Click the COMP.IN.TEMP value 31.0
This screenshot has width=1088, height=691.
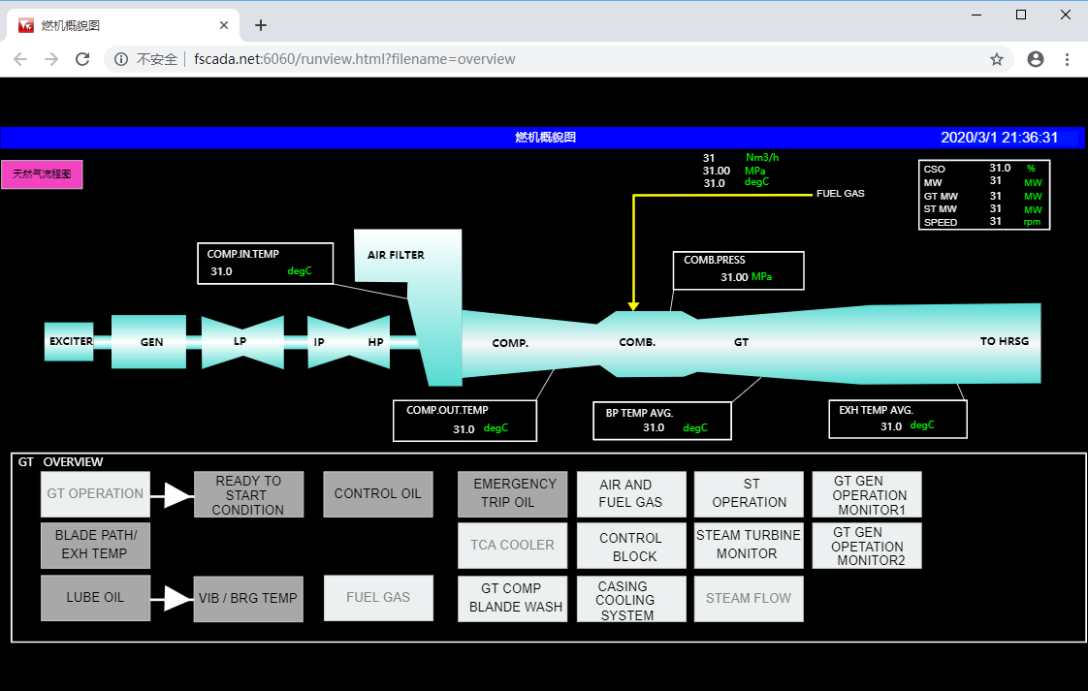click(x=221, y=271)
